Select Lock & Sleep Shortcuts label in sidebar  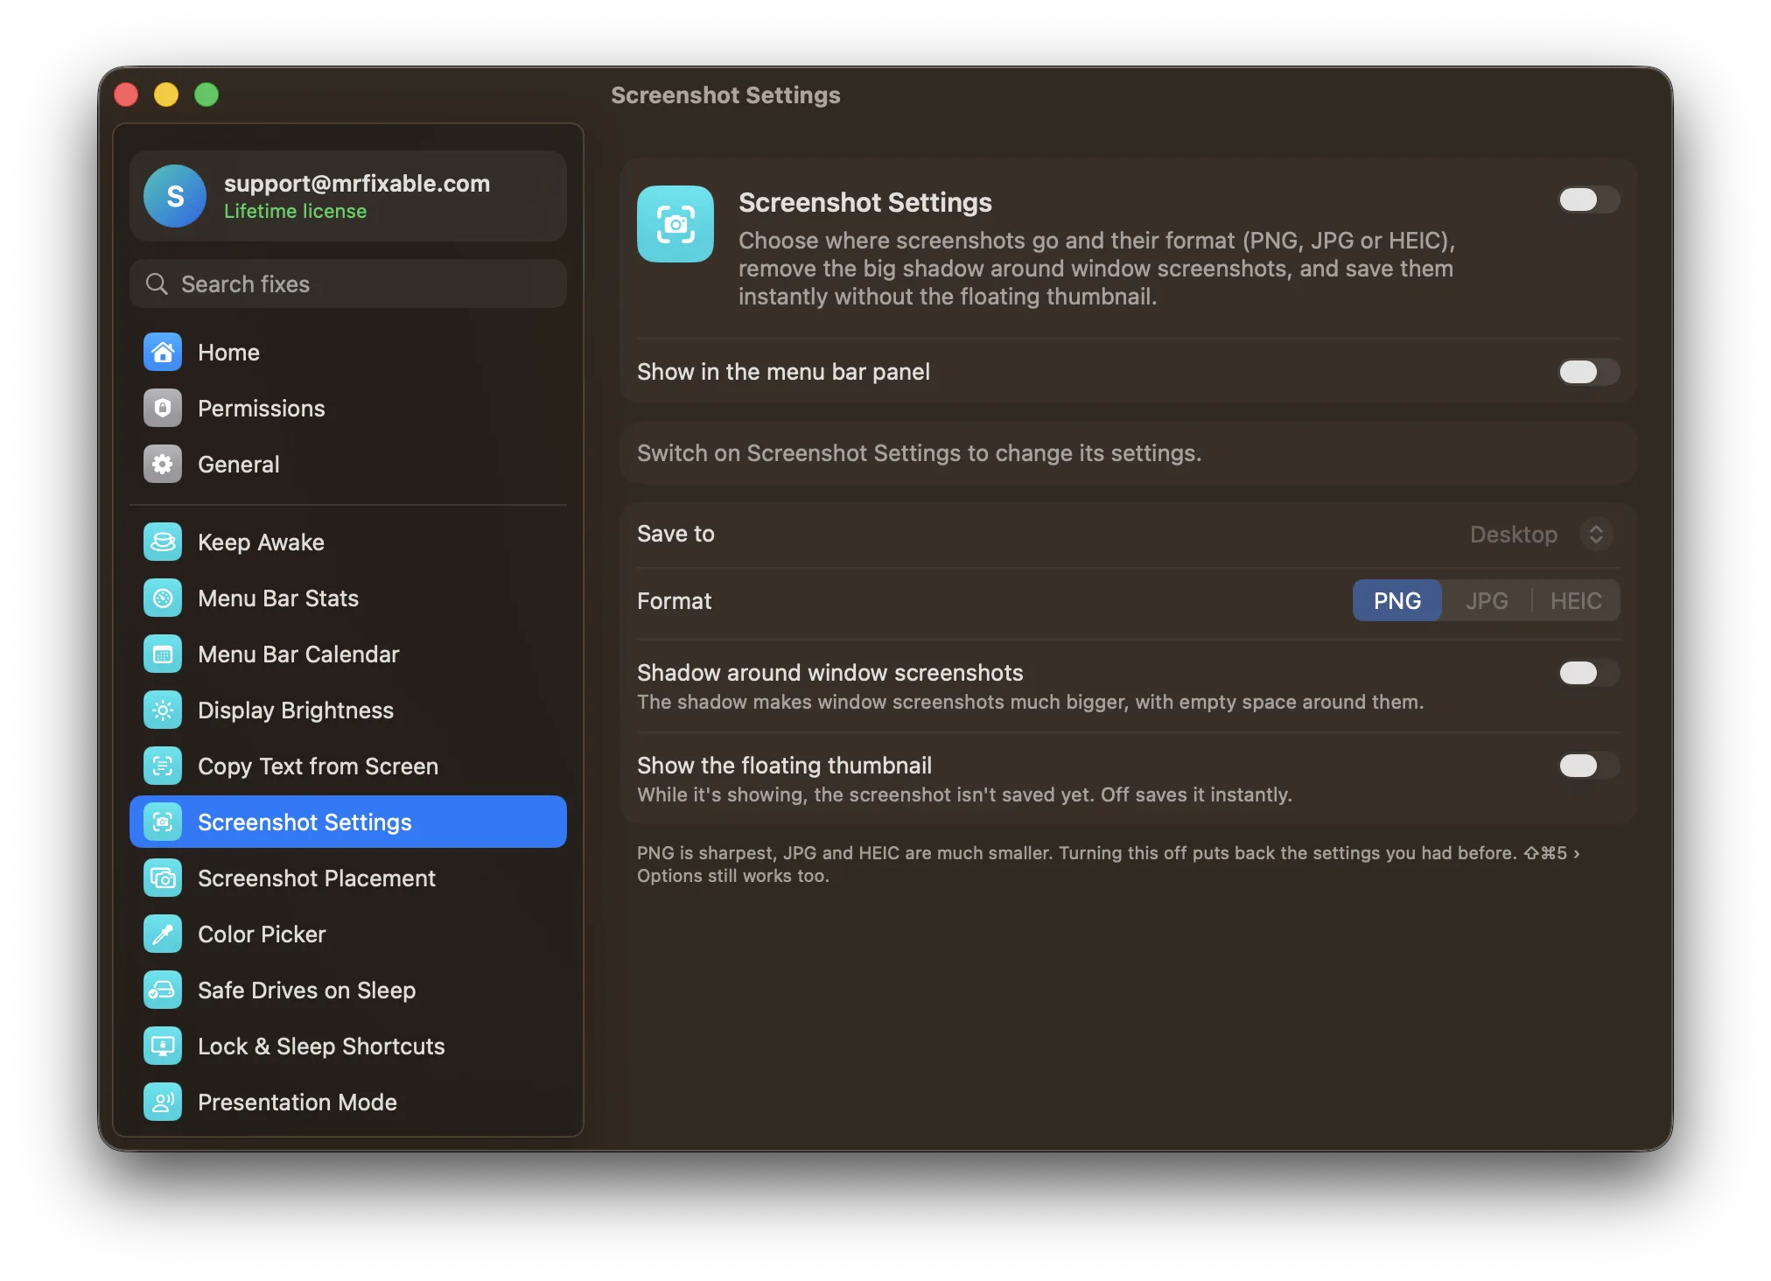(x=321, y=1046)
